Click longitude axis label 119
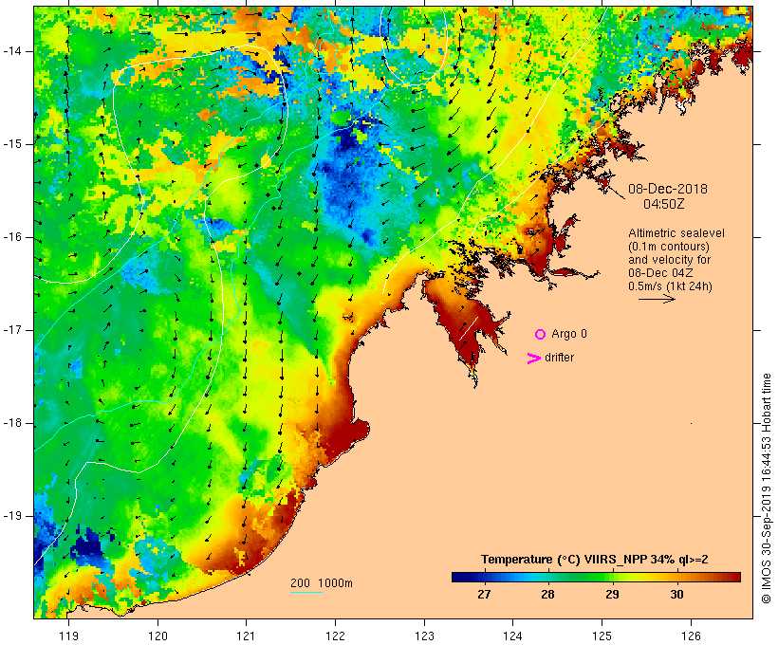The image size is (778, 645). 68,636
